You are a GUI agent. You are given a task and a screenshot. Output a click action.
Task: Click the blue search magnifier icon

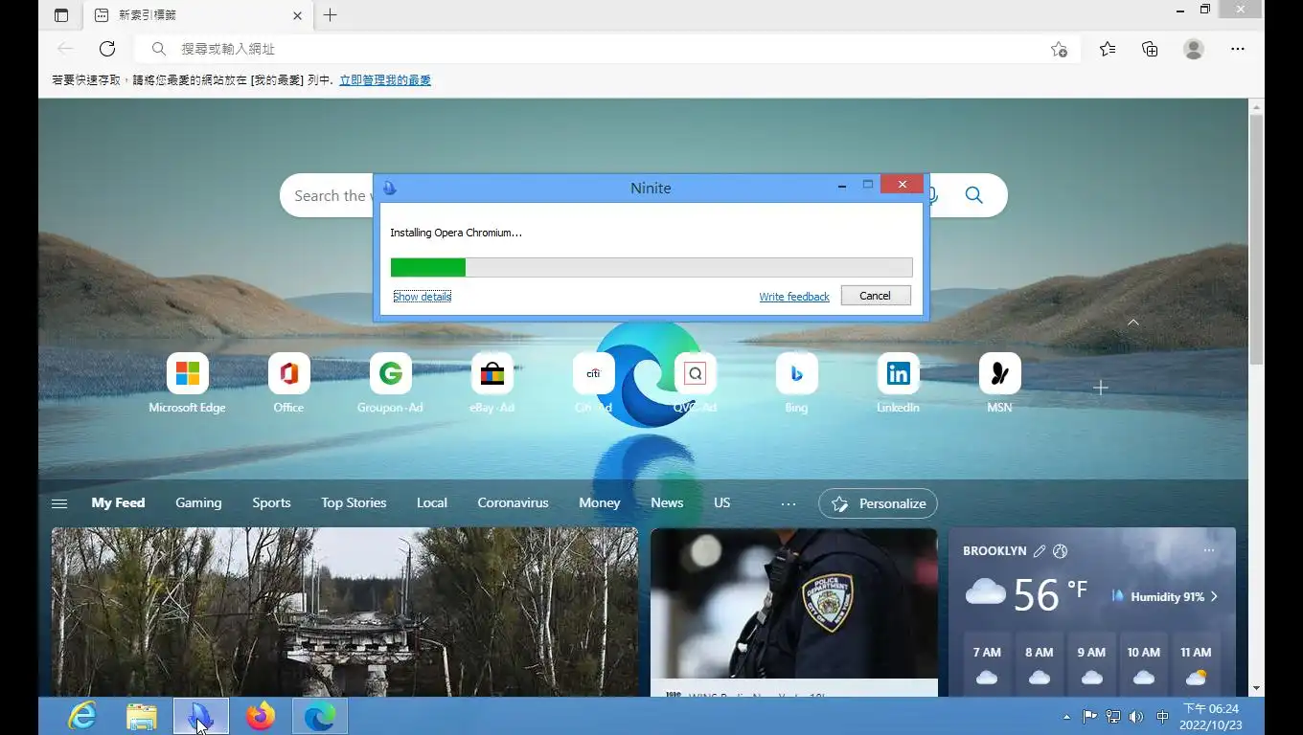974,195
